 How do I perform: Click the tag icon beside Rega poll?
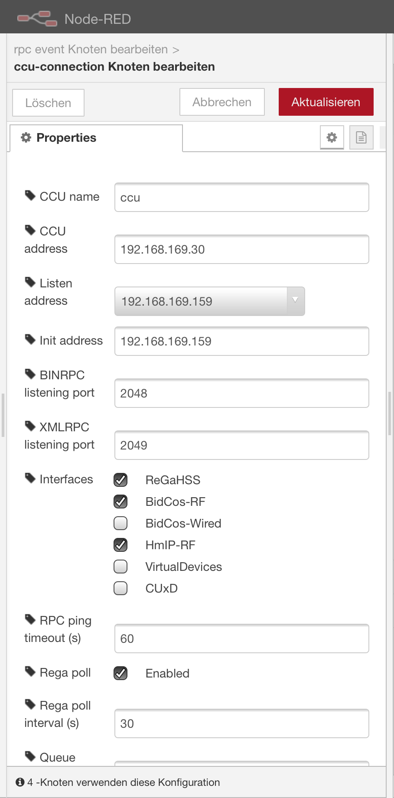click(29, 671)
